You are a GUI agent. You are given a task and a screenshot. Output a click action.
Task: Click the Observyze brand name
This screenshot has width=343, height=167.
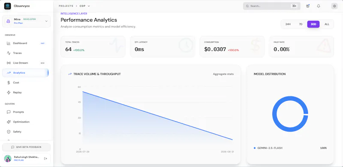tap(22, 6)
